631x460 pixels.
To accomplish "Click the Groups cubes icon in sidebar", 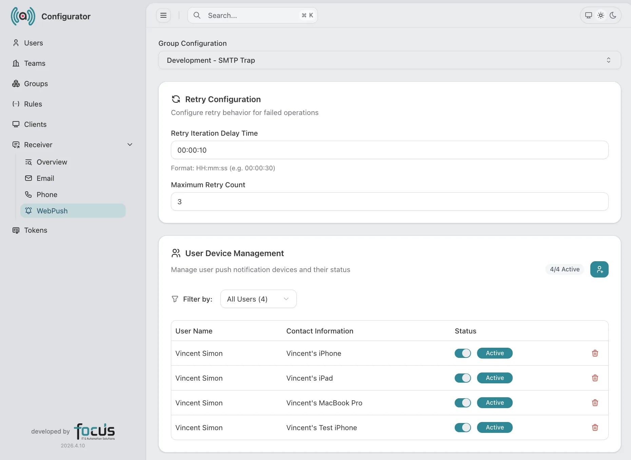I will point(16,83).
